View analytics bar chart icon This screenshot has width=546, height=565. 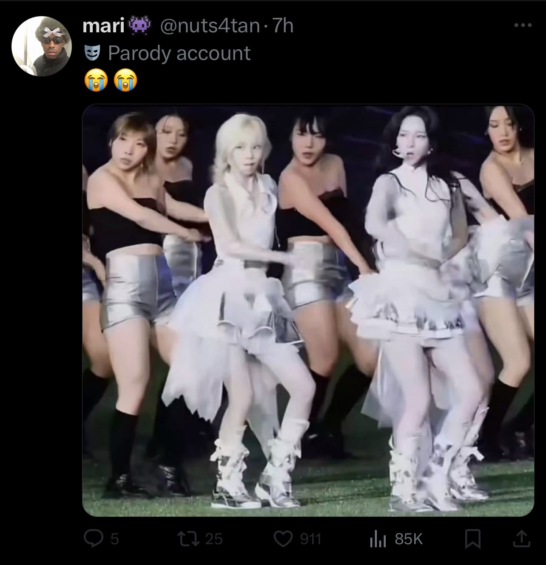pyautogui.click(x=378, y=539)
